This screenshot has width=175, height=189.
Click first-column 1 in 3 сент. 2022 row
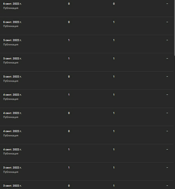[x=69, y=168]
